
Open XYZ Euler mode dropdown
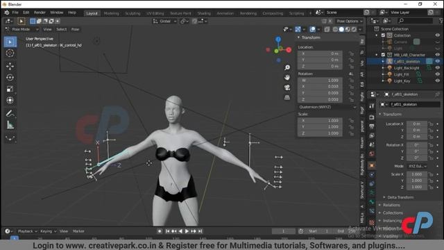point(417,166)
